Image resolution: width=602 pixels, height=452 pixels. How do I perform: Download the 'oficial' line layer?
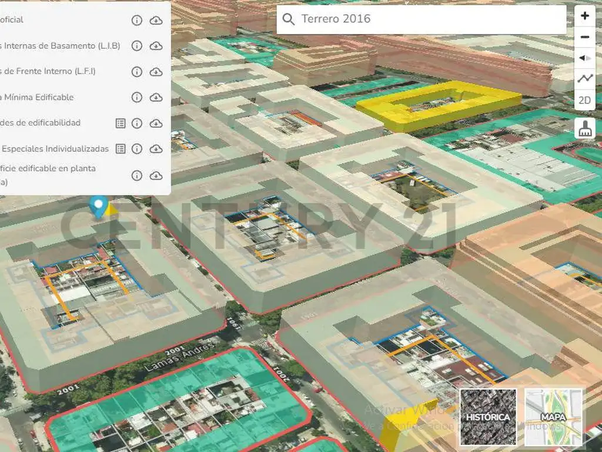coord(156,21)
